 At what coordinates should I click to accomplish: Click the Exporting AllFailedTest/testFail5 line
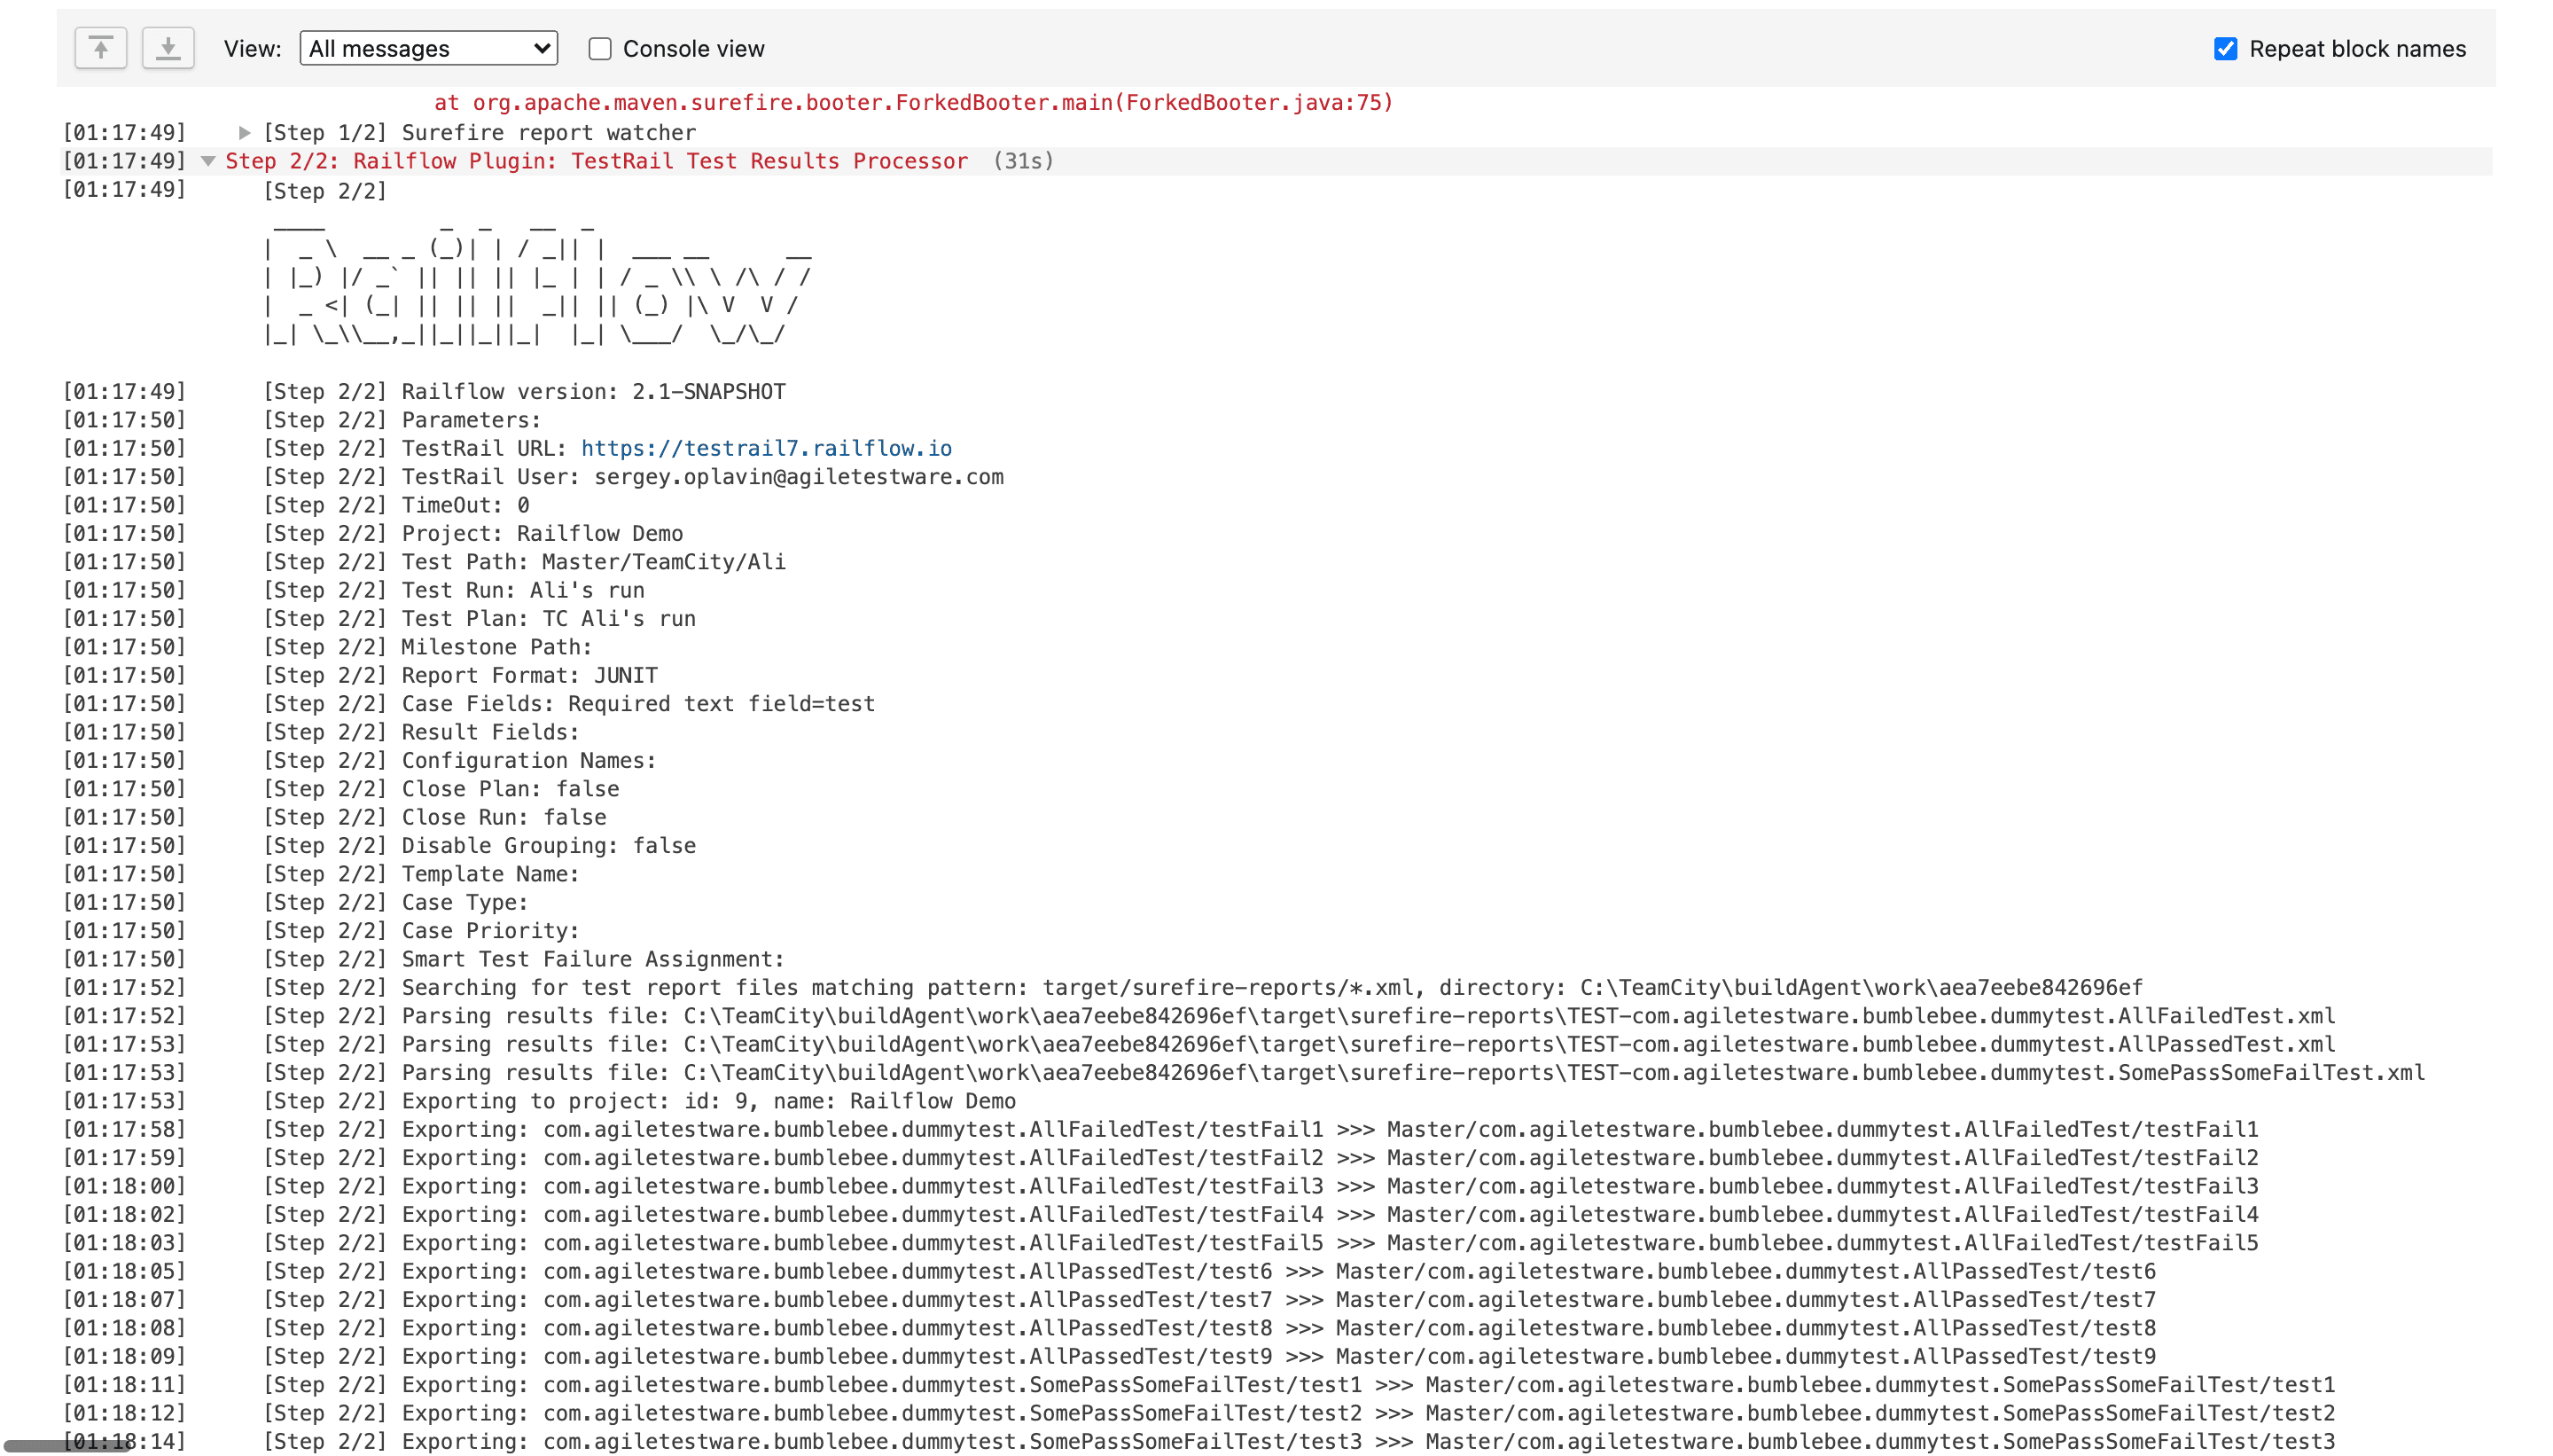(1331, 1243)
